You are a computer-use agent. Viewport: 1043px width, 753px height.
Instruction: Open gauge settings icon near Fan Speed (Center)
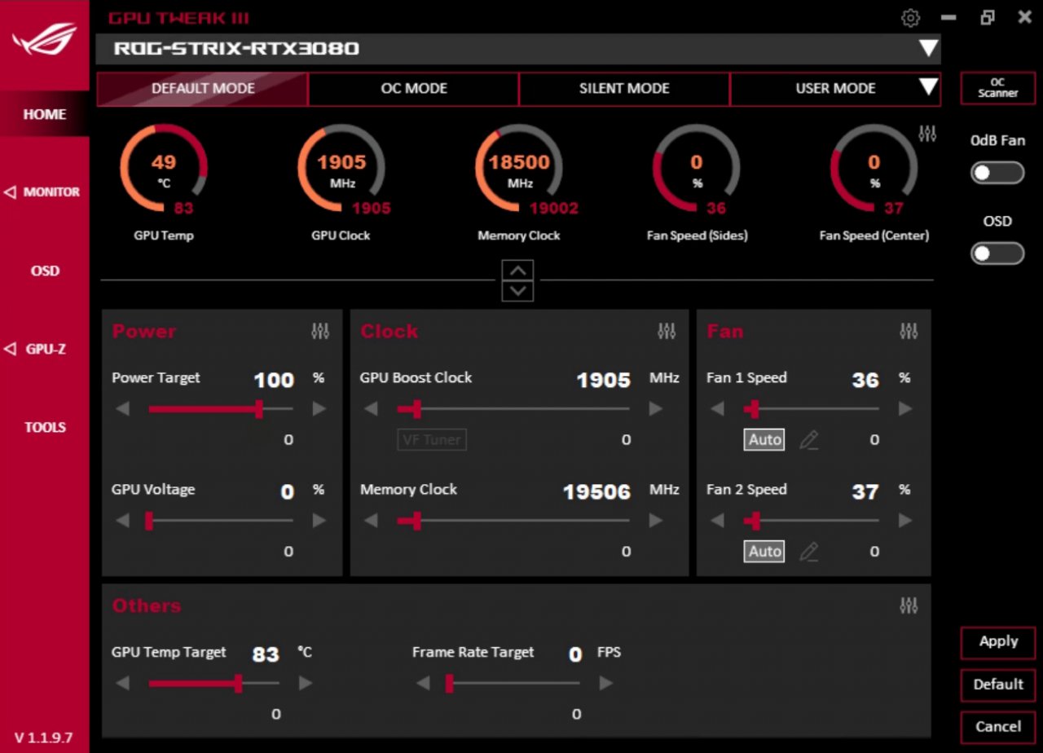pyautogui.click(x=927, y=134)
